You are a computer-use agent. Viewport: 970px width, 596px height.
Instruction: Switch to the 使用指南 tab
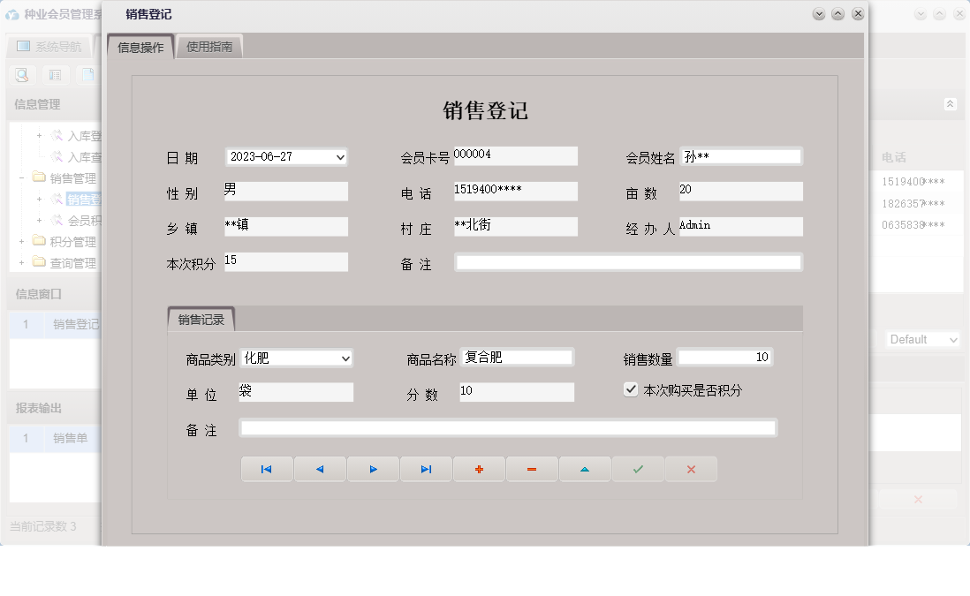click(209, 45)
